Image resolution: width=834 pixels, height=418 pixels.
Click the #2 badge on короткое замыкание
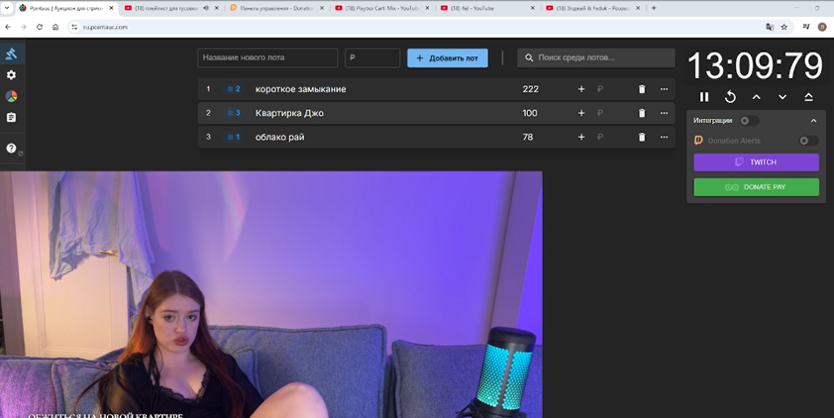point(234,89)
